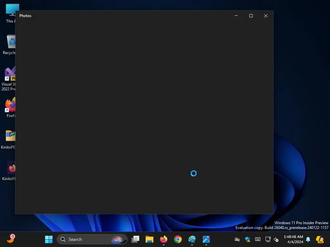Open the Windows Start menu
The height and width of the screenshot is (247, 330).
pos(49,239)
